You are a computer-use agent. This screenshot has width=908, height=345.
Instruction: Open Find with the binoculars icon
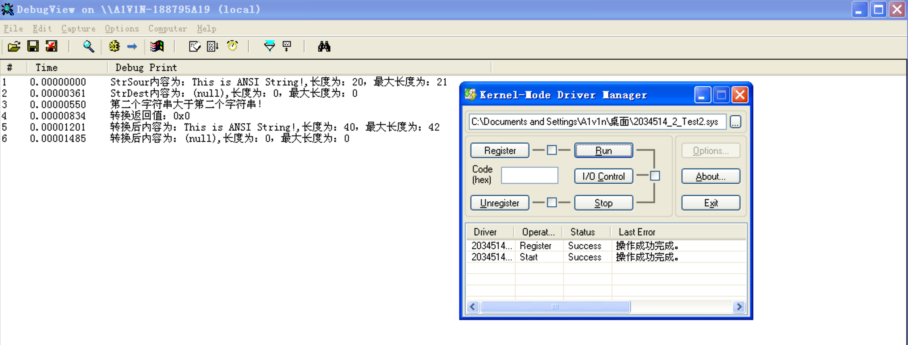pos(324,47)
